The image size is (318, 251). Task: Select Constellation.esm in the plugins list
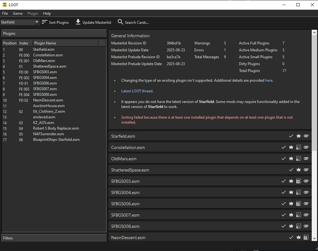(54, 55)
